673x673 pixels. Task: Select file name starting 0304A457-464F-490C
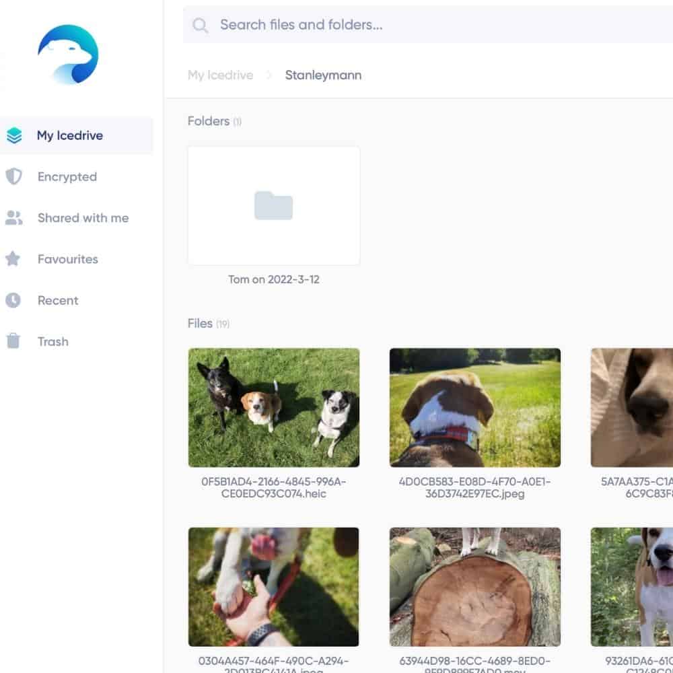[274, 664]
